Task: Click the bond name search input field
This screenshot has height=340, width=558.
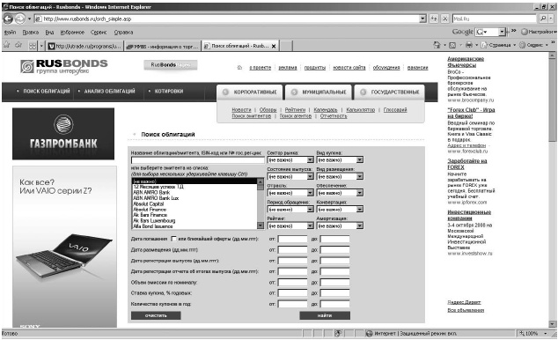Action: click(197, 160)
